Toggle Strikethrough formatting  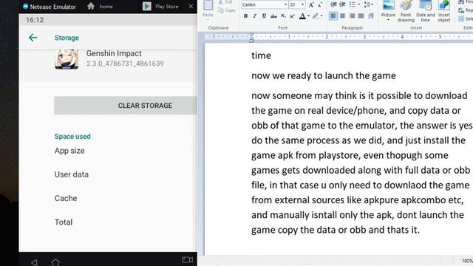(273, 16)
